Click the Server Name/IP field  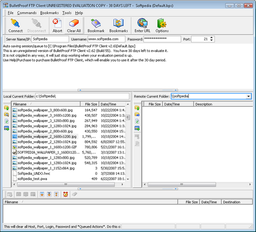[50, 39]
